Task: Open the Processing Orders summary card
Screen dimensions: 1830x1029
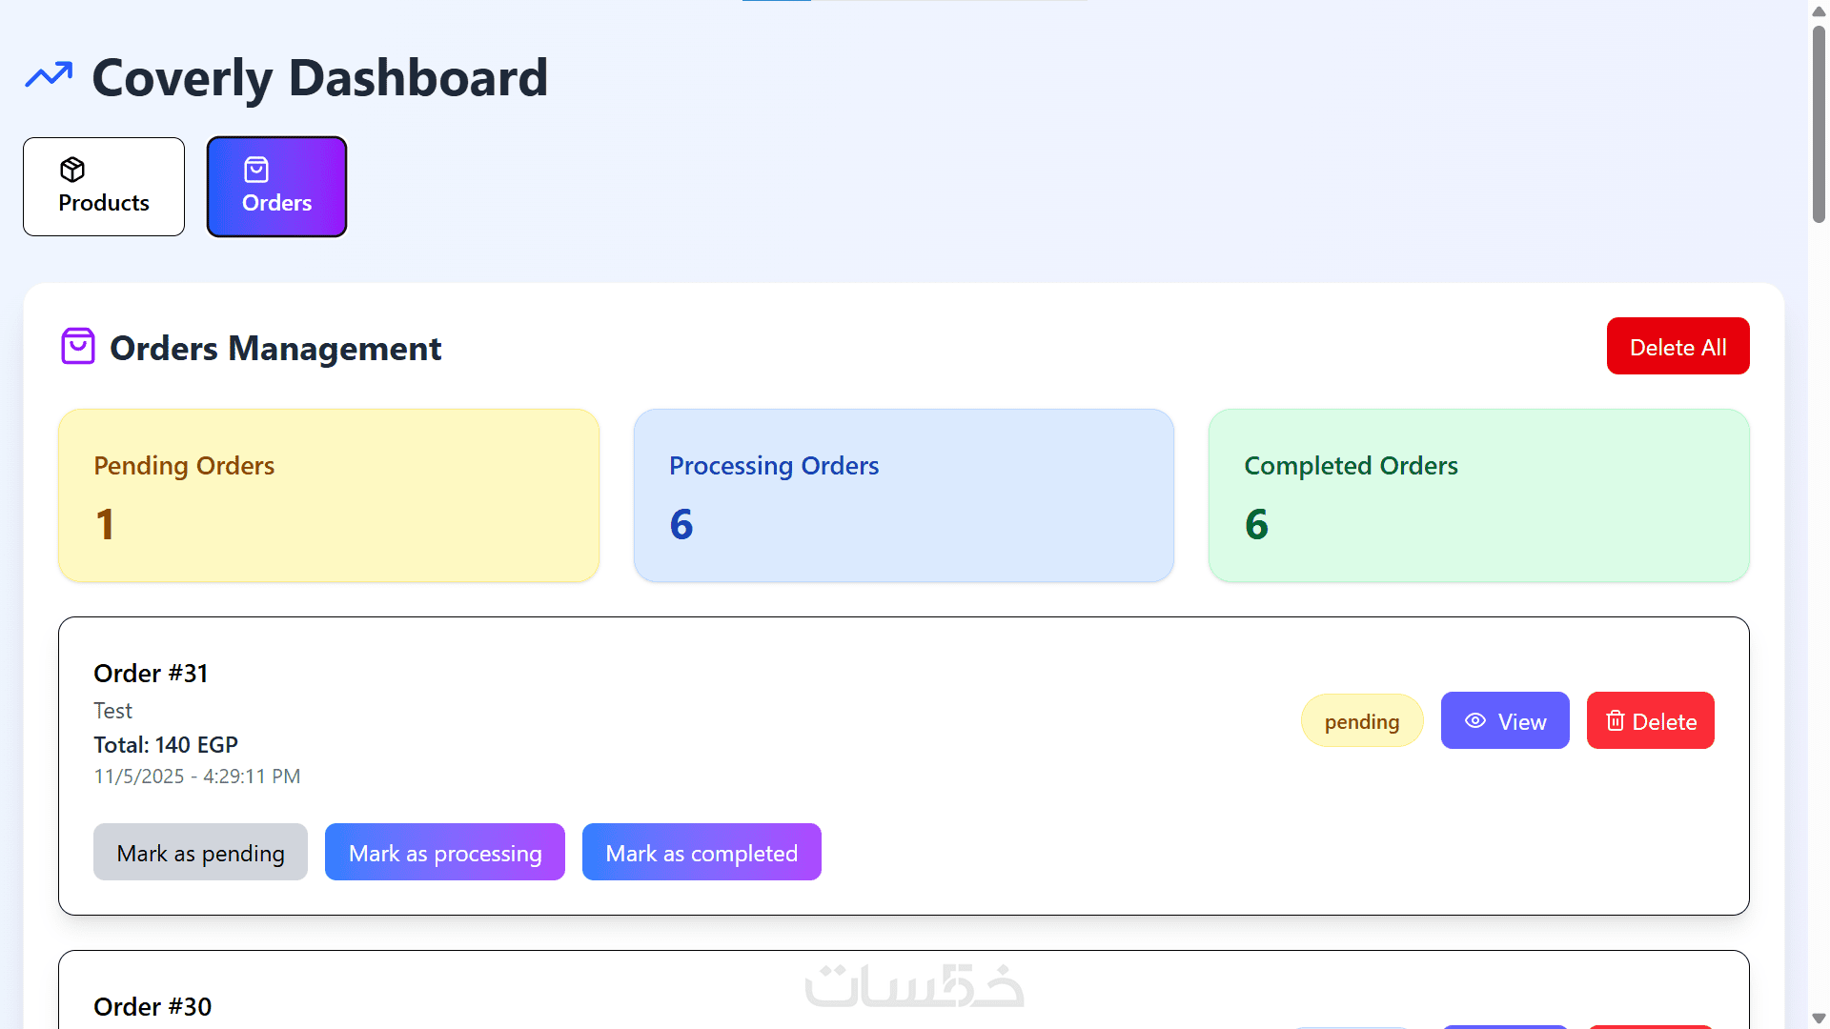Action: [904, 495]
